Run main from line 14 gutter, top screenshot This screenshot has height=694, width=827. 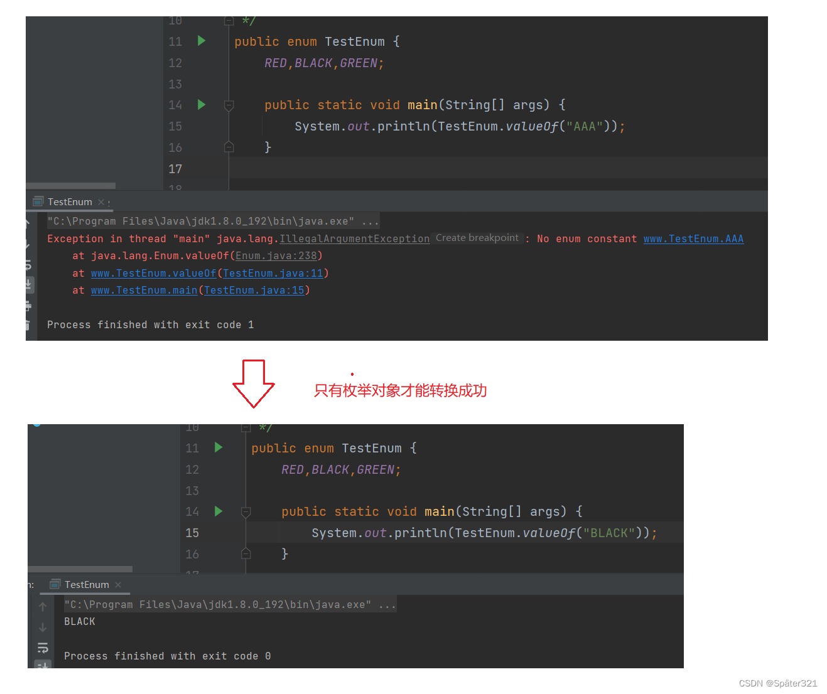(202, 104)
